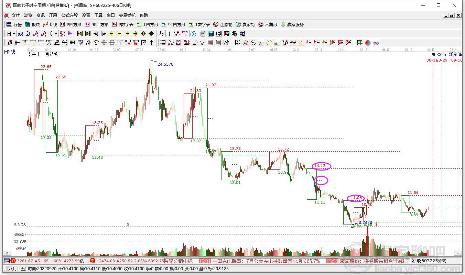Click the 新凤鸣 stock name label
465x275 pixels.
click(x=455, y=54)
